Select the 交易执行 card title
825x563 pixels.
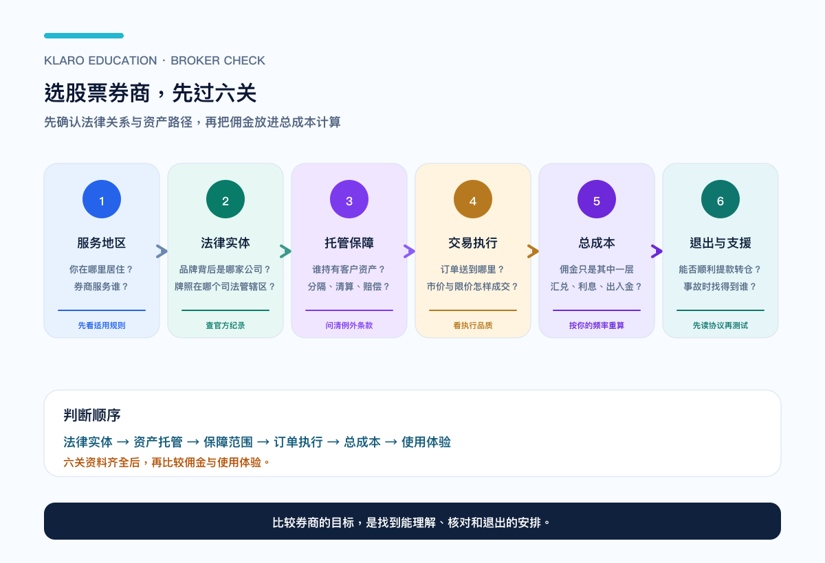click(473, 243)
